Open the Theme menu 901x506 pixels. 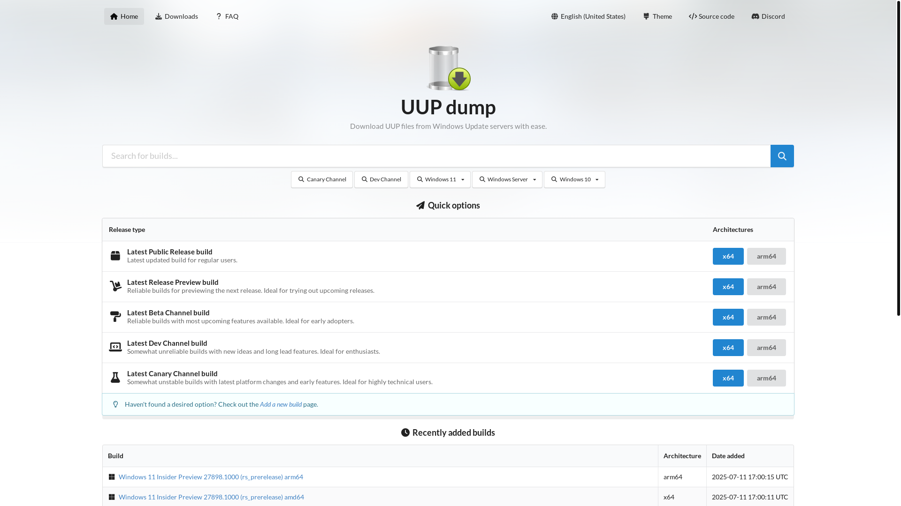point(657,16)
